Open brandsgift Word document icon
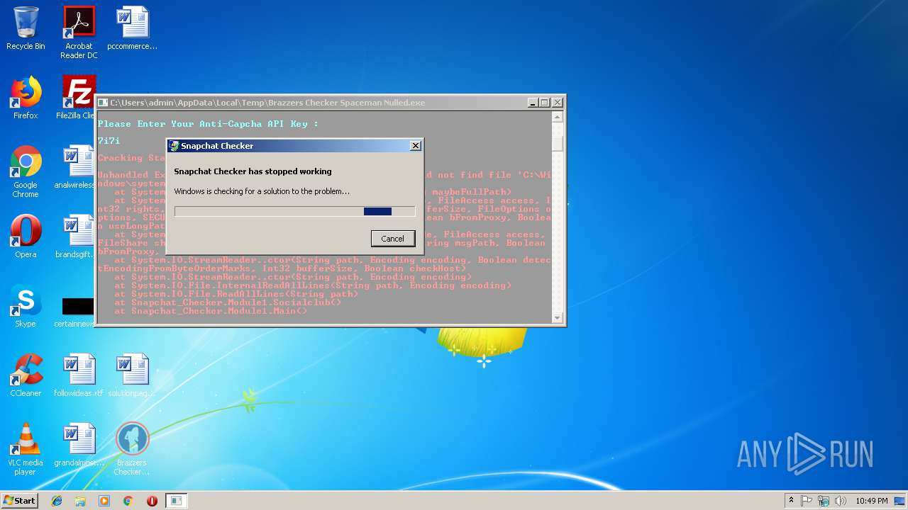Image resolution: width=908 pixels, height=510 pixels. 77,237
